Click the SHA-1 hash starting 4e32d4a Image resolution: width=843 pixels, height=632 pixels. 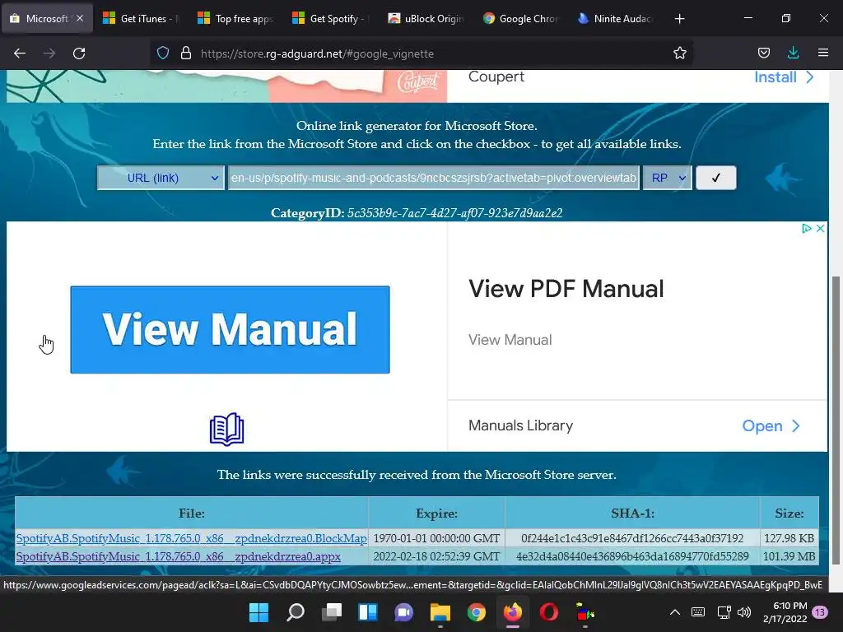632,557
